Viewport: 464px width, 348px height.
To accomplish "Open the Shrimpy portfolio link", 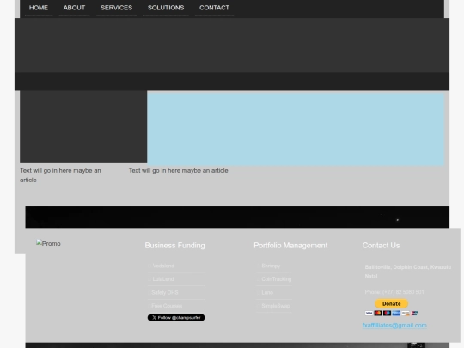I will coord(271,266).
